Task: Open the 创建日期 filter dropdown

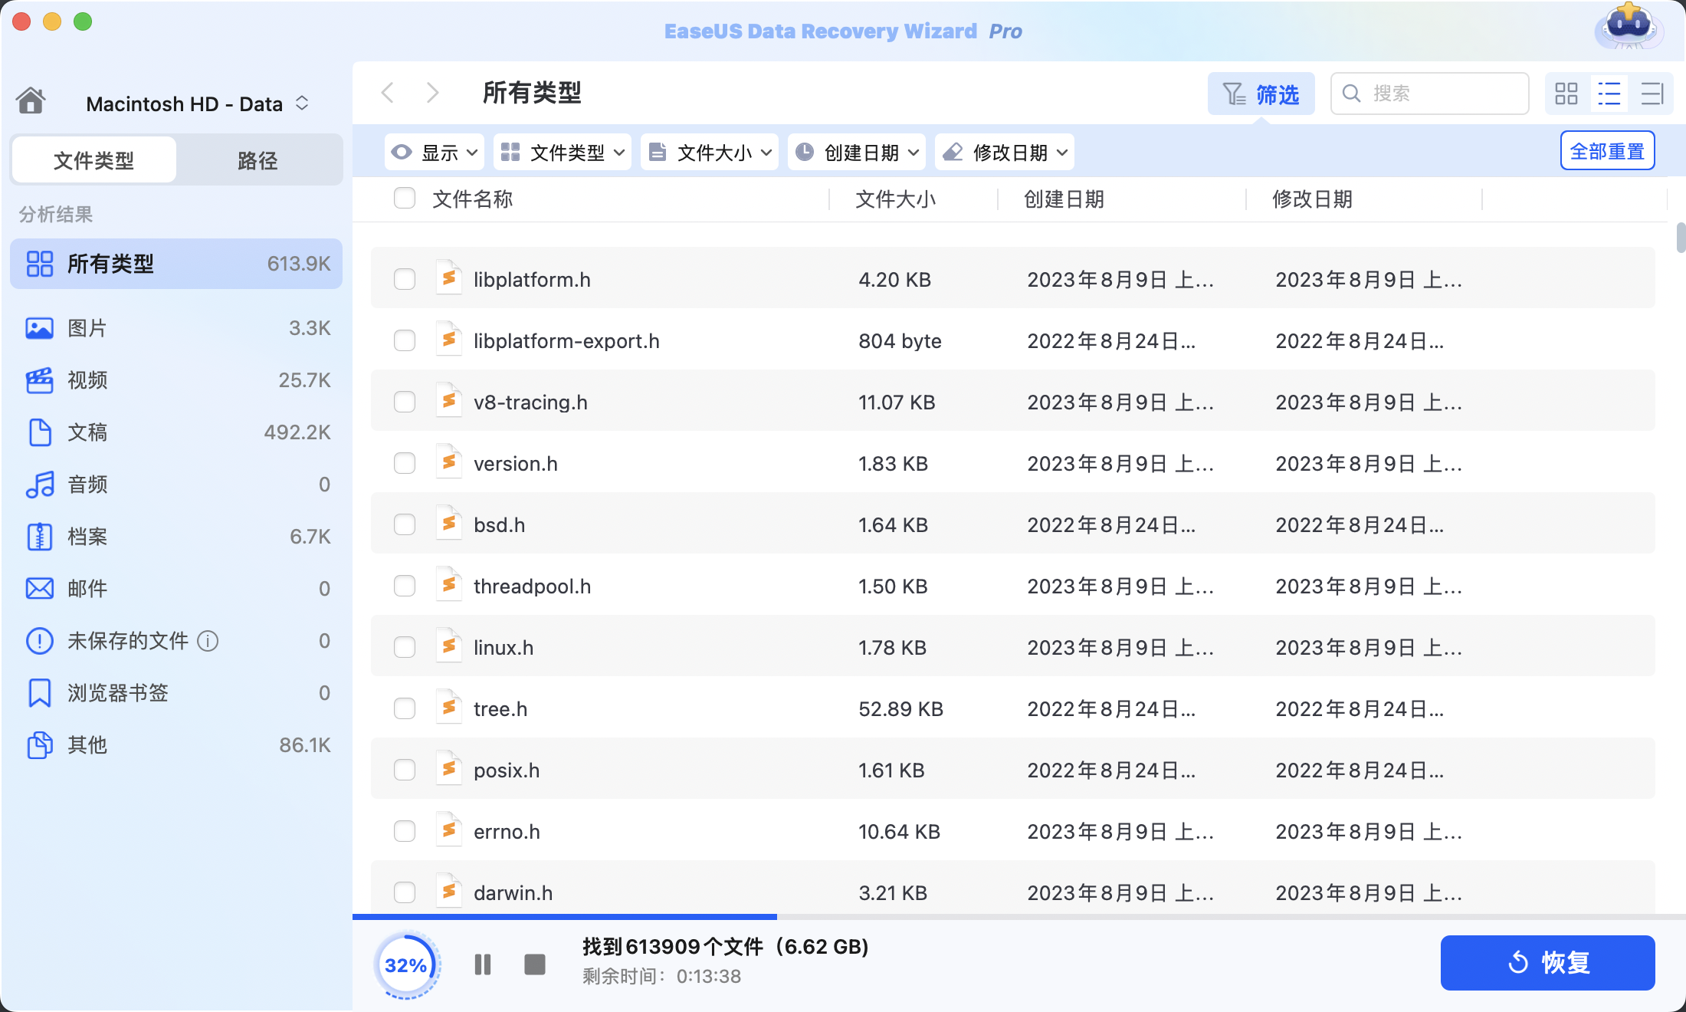Action: (x=857, y=153)
